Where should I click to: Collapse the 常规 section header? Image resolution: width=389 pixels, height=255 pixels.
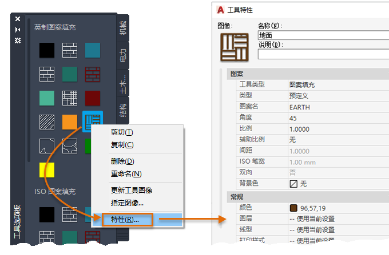308,197
